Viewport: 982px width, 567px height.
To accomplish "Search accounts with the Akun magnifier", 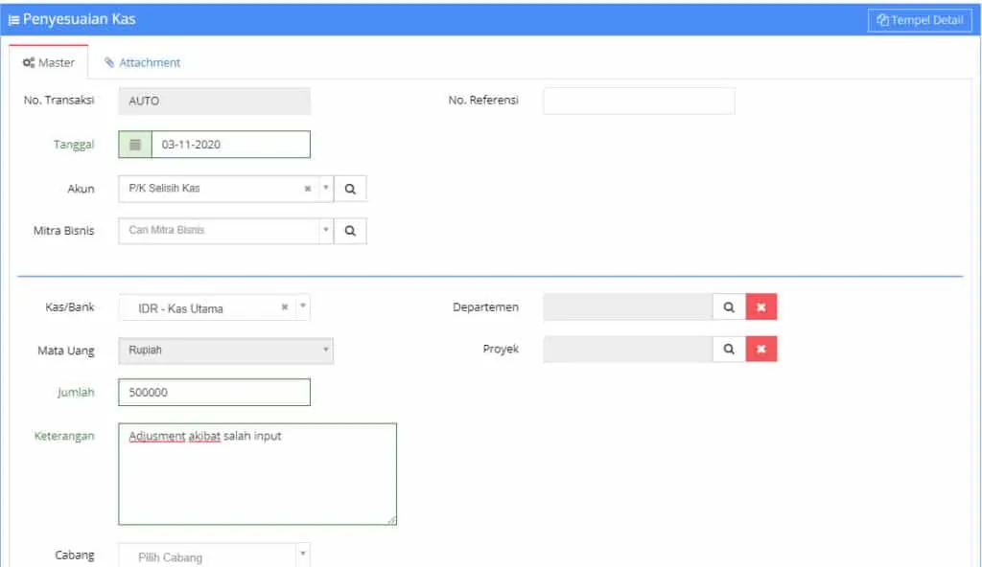I will pyautogui.click(x=350, y=189).
